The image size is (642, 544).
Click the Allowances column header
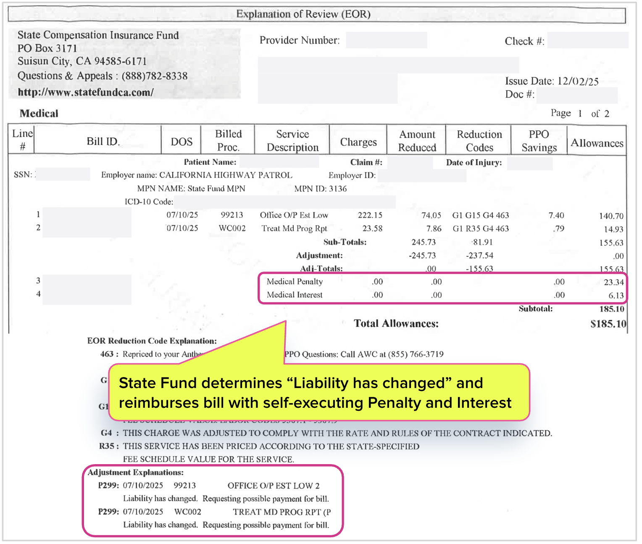[x=597, y=143]
